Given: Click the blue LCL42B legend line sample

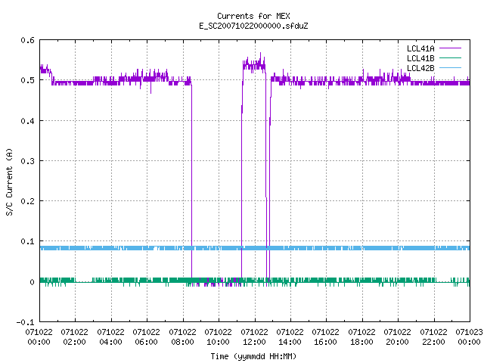Looking at the screenshot, I should coord(450,67).
